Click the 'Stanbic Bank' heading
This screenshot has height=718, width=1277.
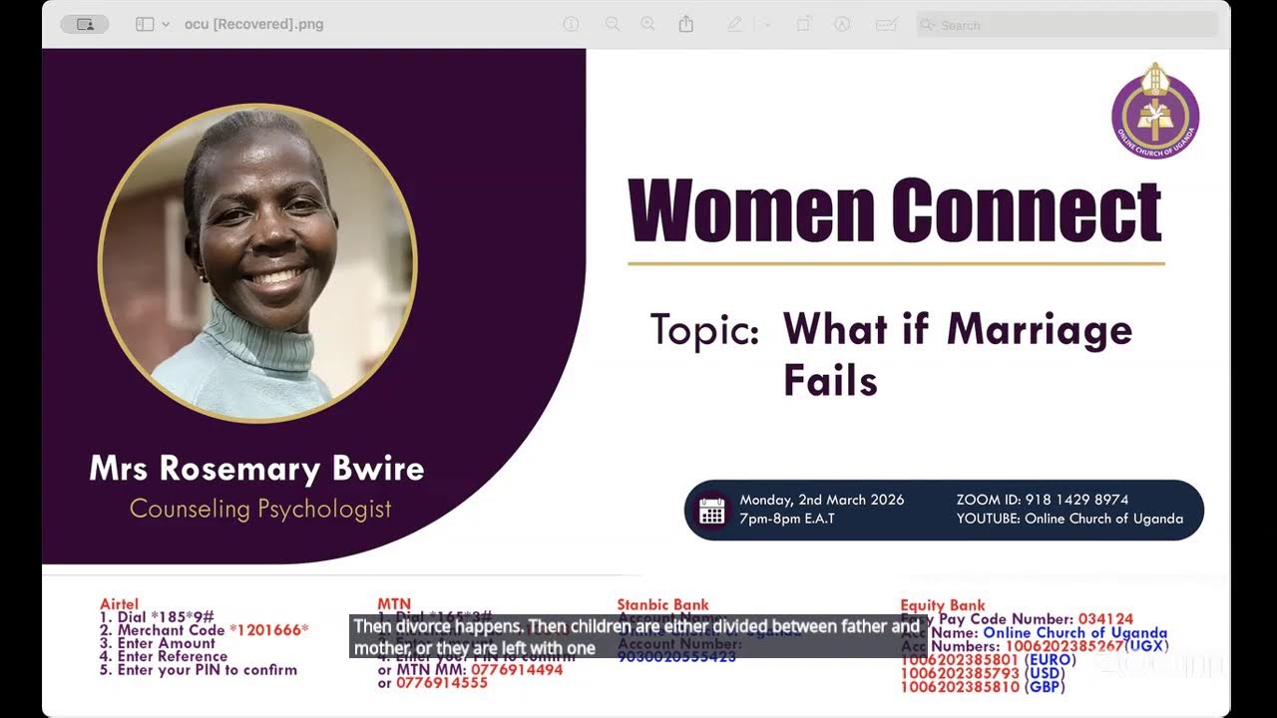pyautogui.click(x=663, y=604)
